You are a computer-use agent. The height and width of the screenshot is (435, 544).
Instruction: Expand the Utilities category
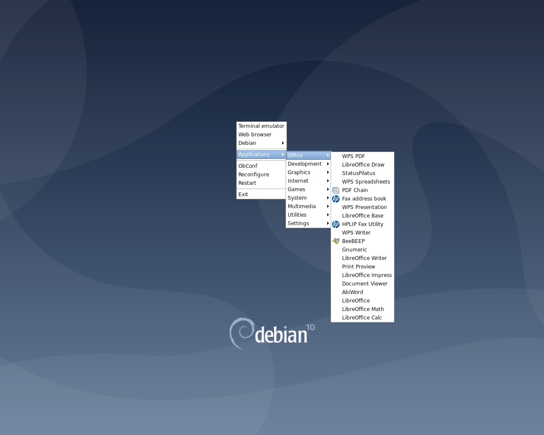[x=309, y=215]
